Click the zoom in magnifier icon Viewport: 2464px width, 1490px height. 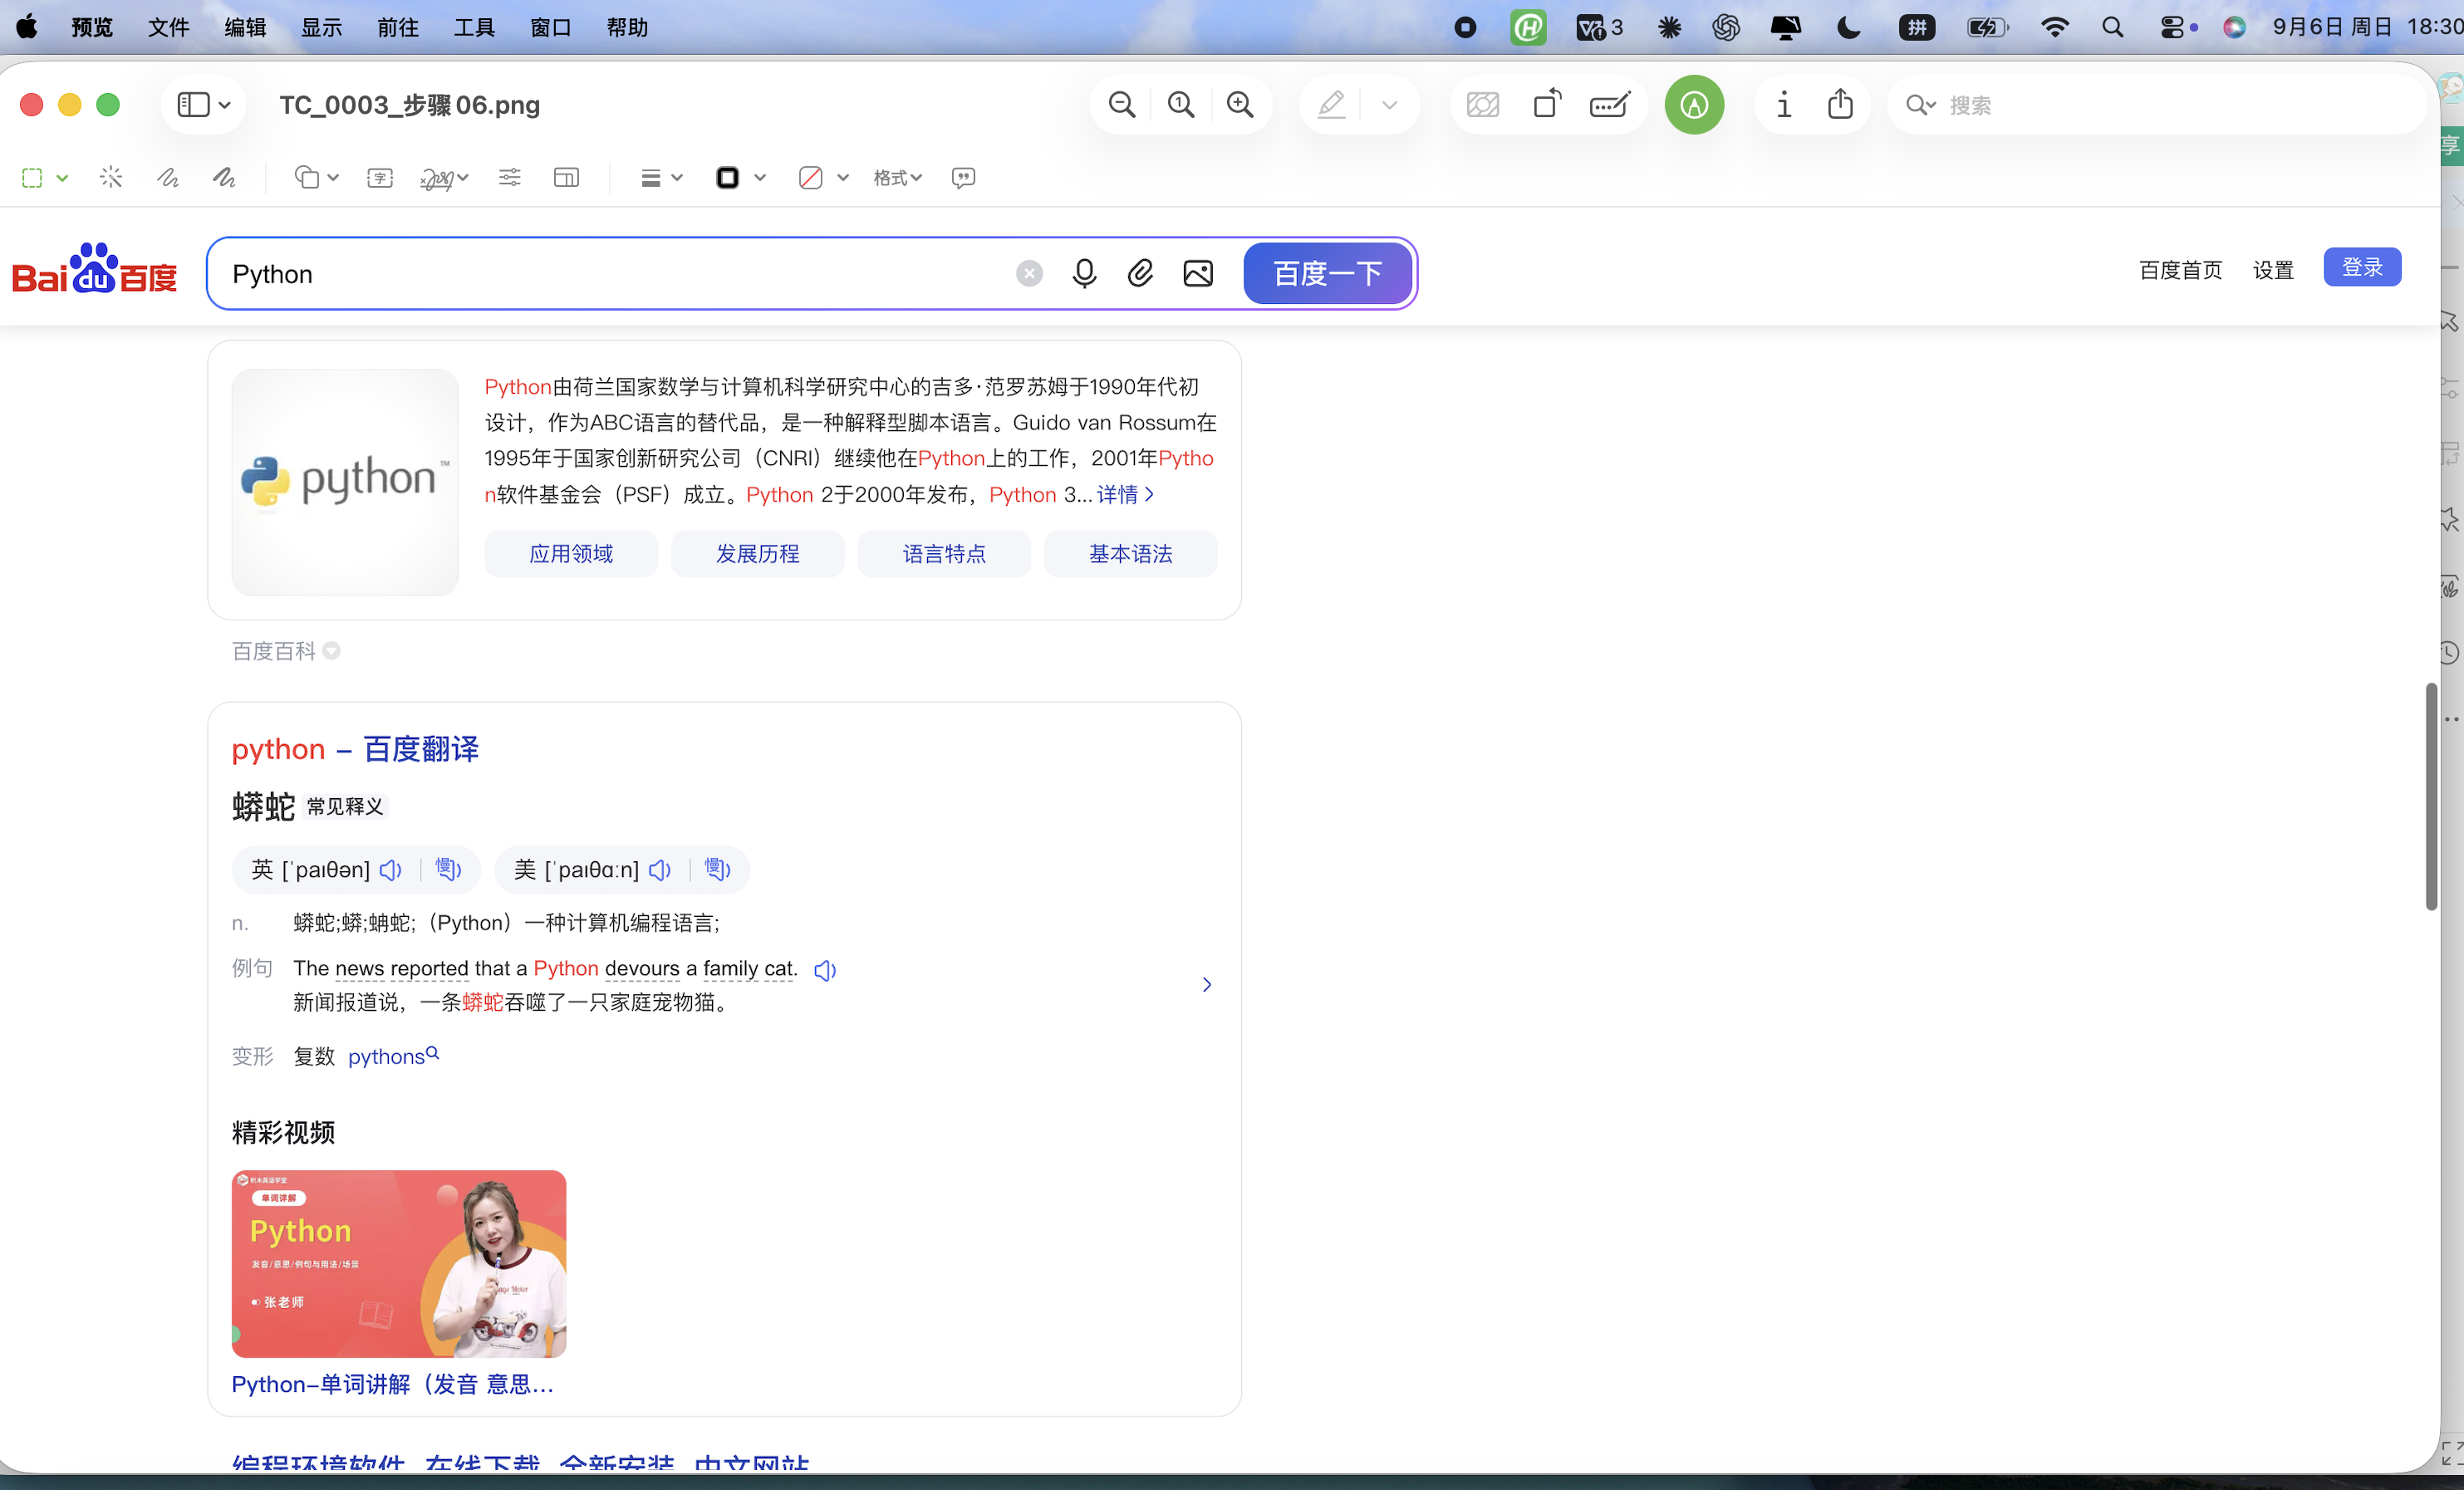coord(1239,105)
